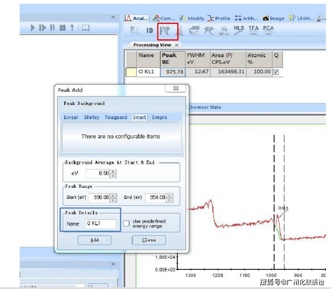
Task: Click the 163498.31 area cell
Action: tap(228, 72)
